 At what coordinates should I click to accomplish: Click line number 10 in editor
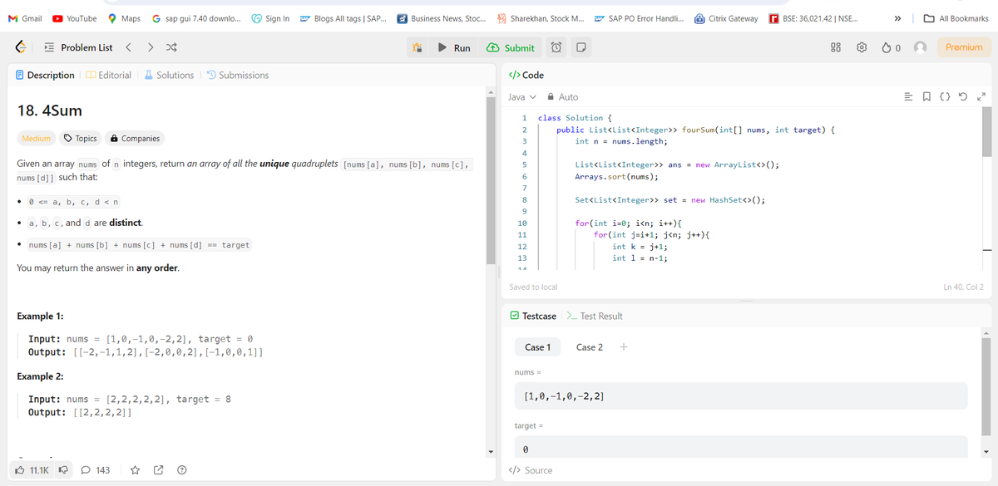coord(522,223)
